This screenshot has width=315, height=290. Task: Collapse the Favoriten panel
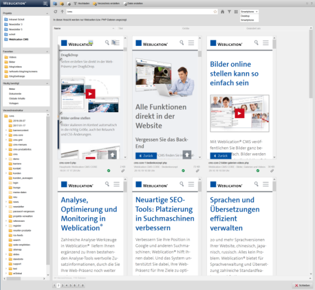[47, 52]
